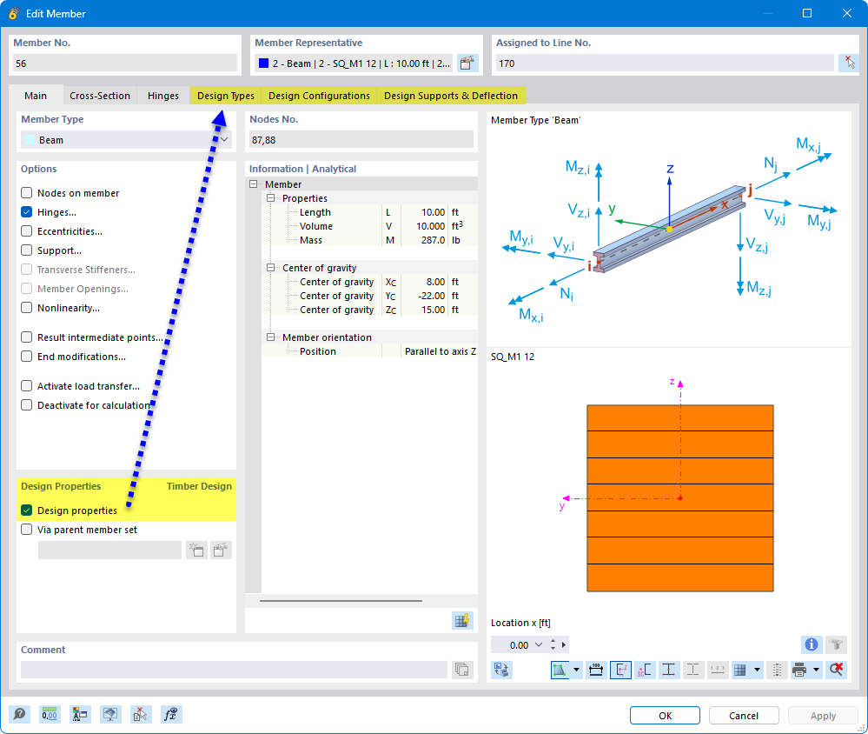Open the Cross-Section tab
The height and width of the screenshot is (734, 868).
[98, 96]
